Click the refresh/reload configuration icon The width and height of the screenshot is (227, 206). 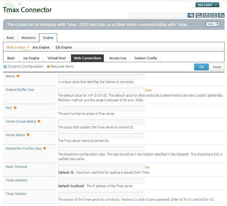click(199, 15)
